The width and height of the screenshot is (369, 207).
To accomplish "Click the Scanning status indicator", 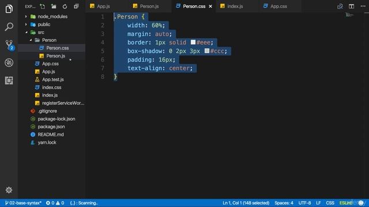I will [x=84, y=203].
